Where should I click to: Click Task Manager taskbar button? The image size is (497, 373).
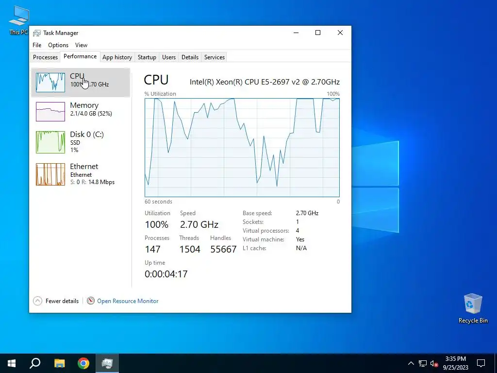(x=107, y=363)
